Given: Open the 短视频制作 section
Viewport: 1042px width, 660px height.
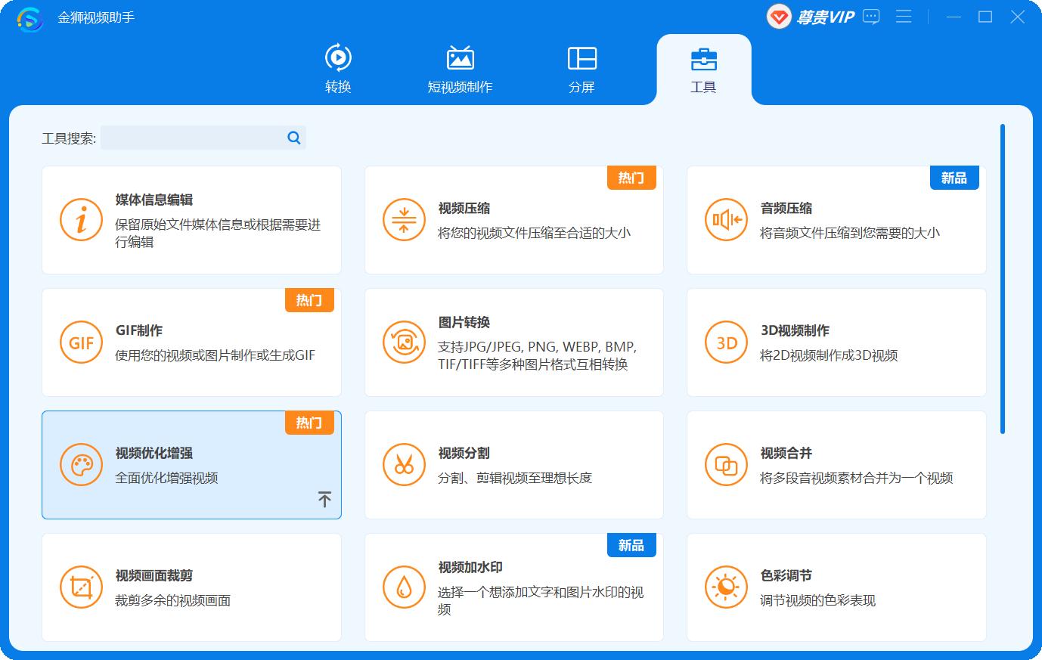Looking at the screenshot, I should (460, 68).
